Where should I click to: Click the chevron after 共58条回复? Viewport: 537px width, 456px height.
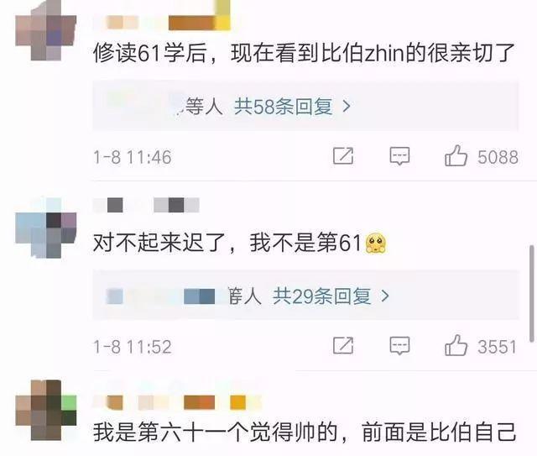point(347,107)
